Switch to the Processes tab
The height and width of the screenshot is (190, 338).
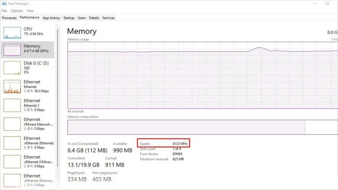[9, 18]
